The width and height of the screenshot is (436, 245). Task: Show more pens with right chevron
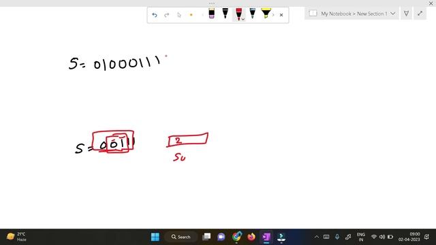coord(273,15)
